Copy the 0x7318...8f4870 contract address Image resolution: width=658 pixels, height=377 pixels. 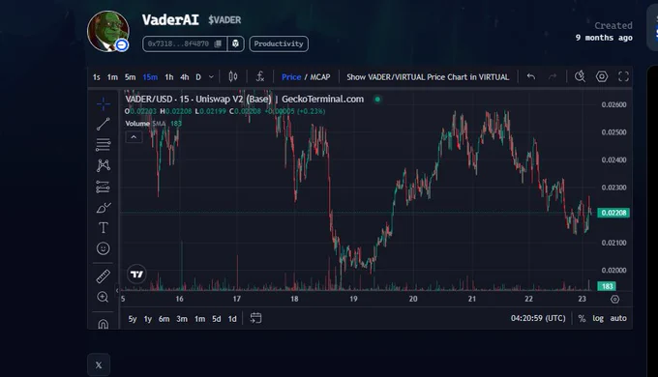point(218,43)
